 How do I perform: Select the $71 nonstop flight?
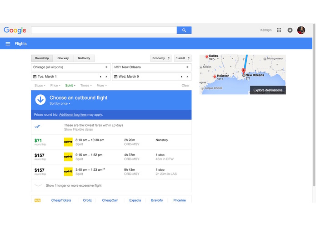click(x=111, y=142)
